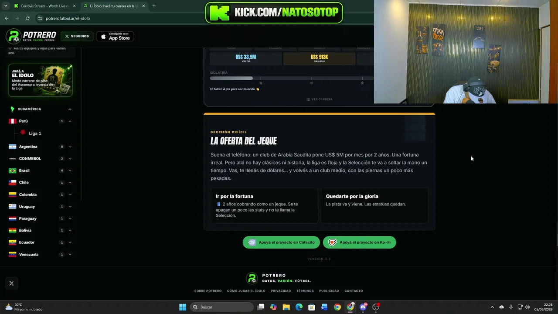This screenshot has height=314, width=558.
Task: Open the 'Jugá a El Ídolo' promo card
Action: (40, 80)
